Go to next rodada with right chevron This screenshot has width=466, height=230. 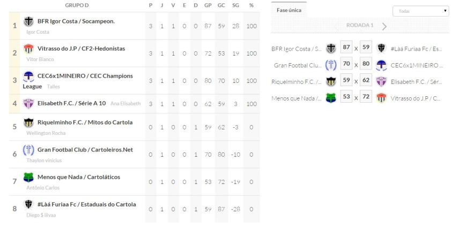pyautogui.click(x=384, y=26)
